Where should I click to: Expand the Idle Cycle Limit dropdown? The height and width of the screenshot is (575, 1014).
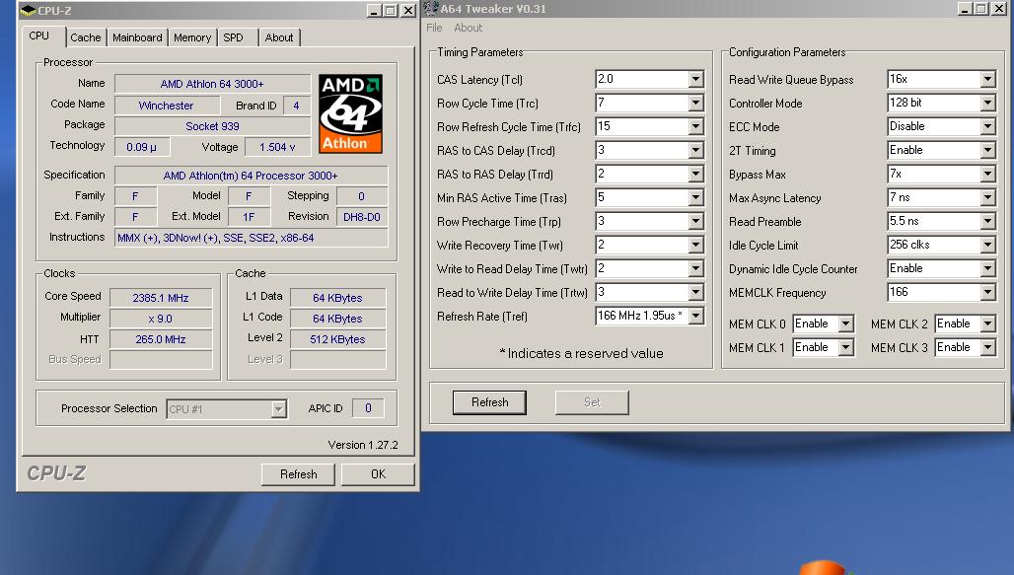(x=987, y=245)
